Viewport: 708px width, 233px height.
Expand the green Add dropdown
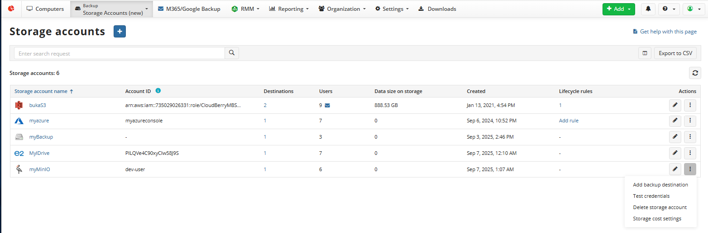[x=618, y=9]
